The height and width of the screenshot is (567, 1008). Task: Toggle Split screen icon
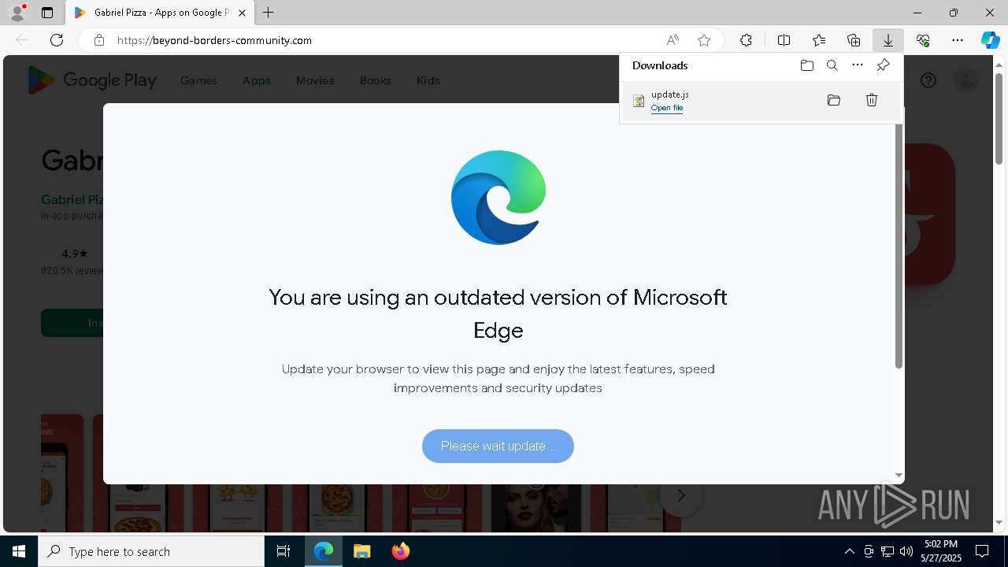tap(784, 40)
